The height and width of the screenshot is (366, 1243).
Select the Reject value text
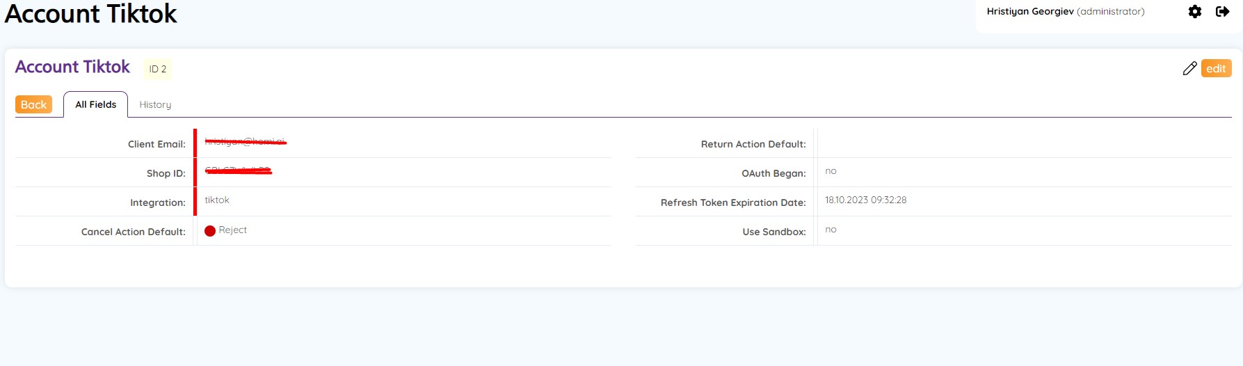coord(233,230)
